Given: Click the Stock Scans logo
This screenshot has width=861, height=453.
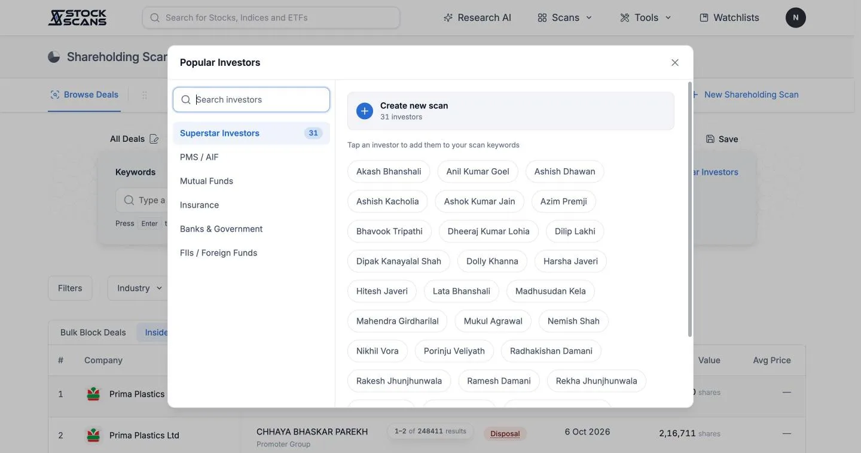Looking at the screenshot, I should pyautogui.click(x=77, y=17).
